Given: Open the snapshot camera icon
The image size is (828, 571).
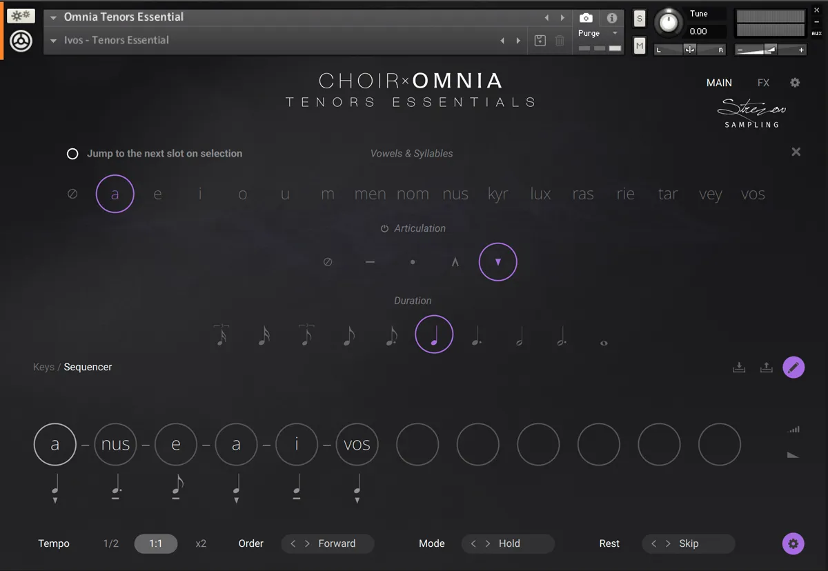Looking at the screenshot, I should click(586, 18).
